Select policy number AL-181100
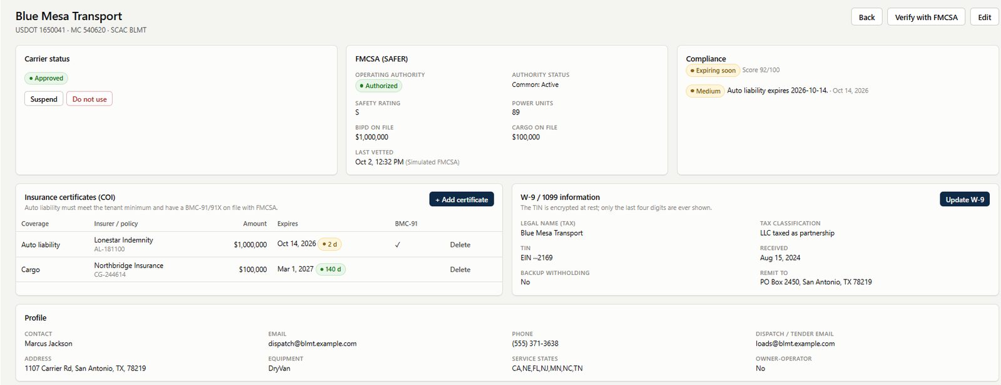 (109, 249)
